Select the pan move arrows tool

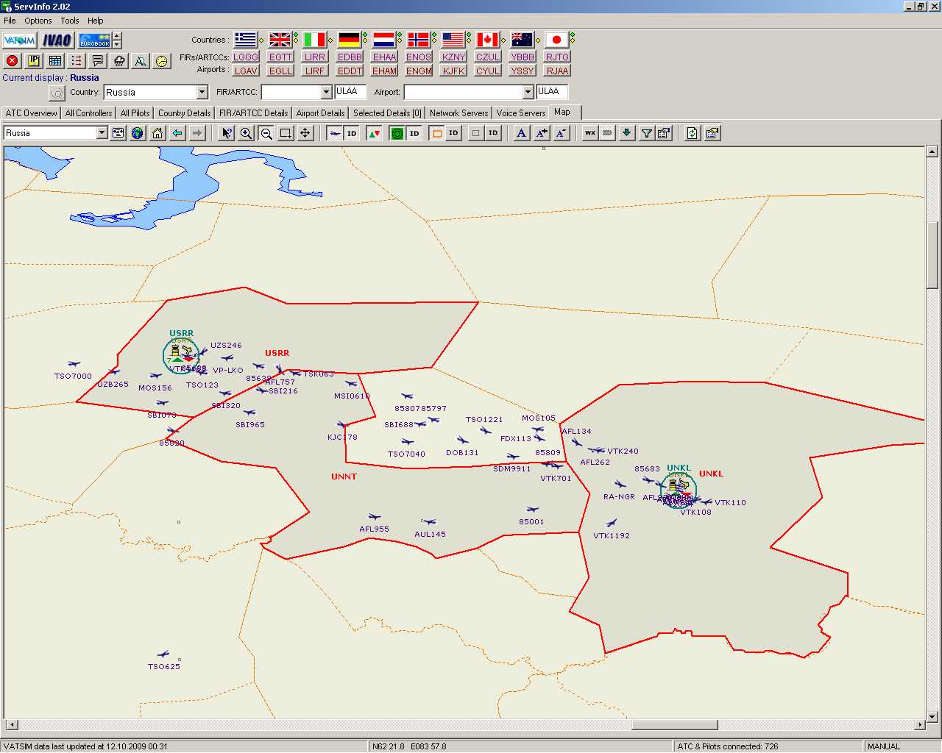tap(305, 133)
